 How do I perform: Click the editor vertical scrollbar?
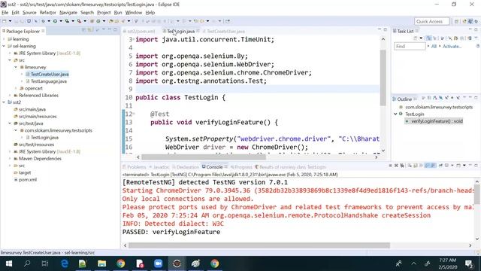pyautogui.click(x=383, y=77)
